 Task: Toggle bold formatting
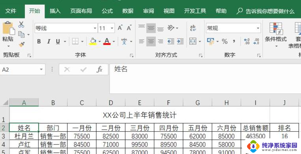(x=39, y=41)
